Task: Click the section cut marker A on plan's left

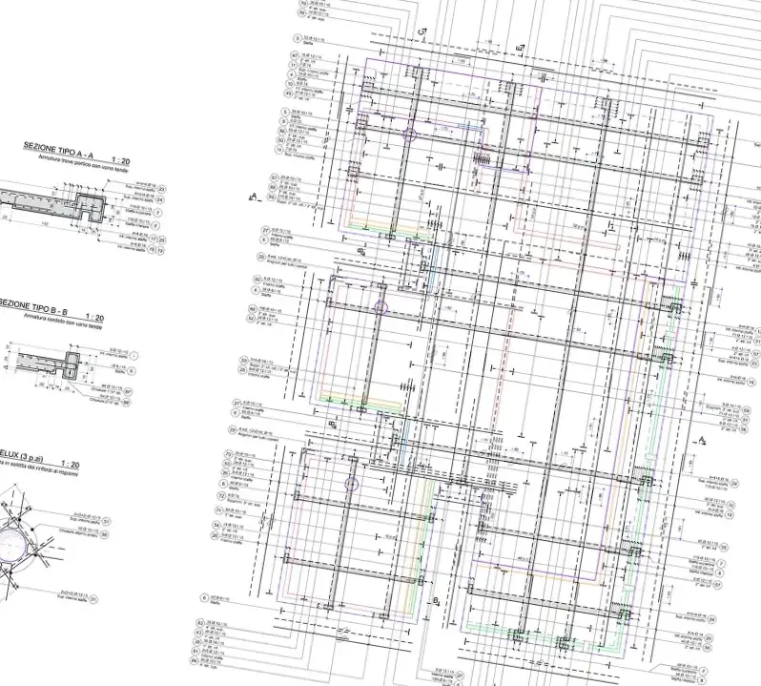Action: tap(254, 197)
